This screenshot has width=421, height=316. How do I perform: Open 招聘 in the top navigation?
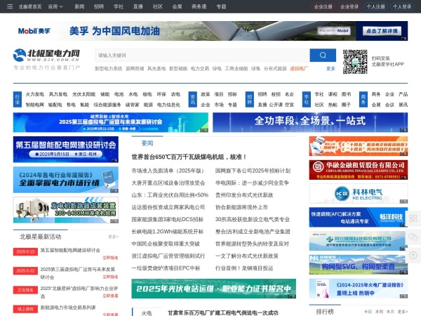99,6
